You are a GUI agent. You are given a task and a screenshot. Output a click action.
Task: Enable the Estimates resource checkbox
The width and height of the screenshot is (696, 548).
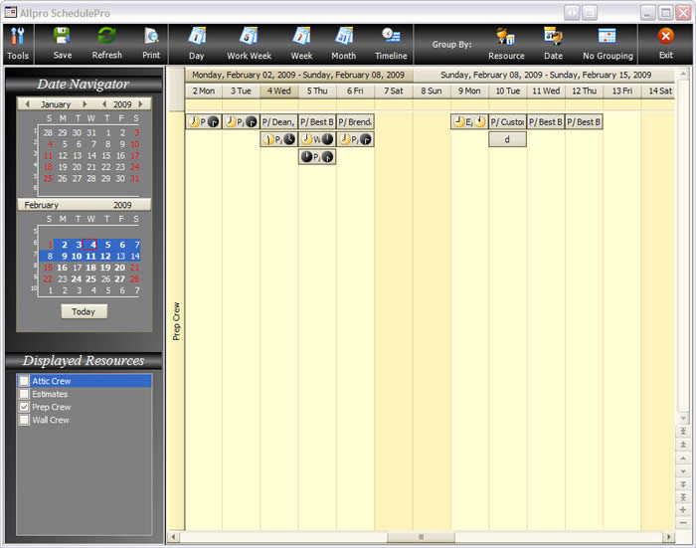coord(24,394)
